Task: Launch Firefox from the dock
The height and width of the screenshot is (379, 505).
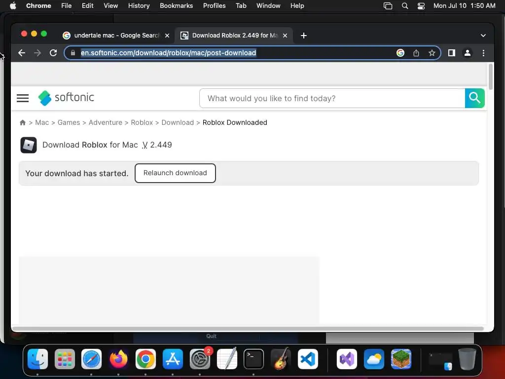Action: 118,359
